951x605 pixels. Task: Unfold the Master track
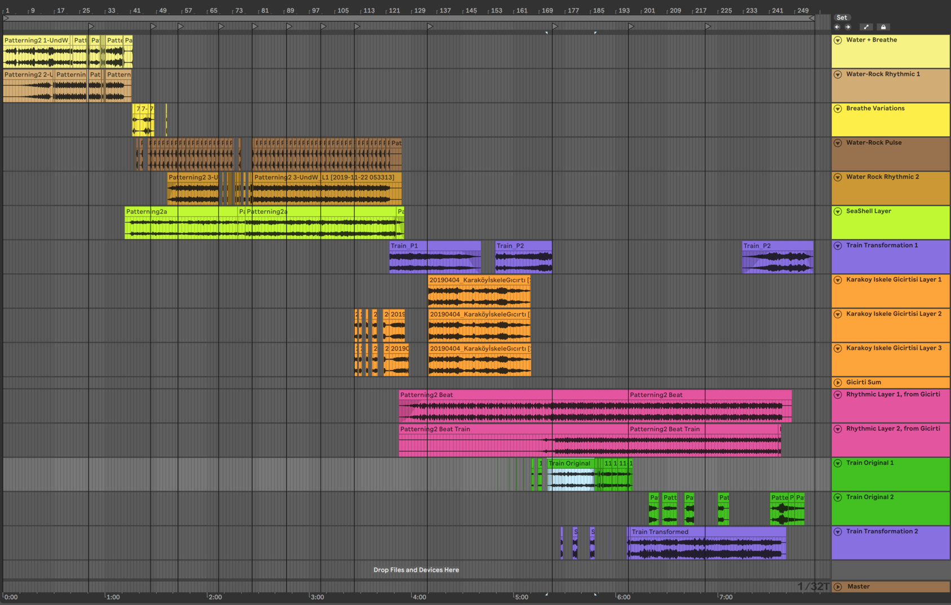coord(838,587)
